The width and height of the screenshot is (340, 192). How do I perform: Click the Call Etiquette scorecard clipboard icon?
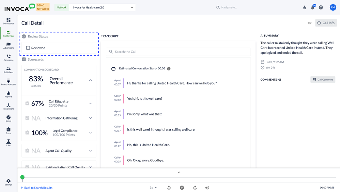27,103
